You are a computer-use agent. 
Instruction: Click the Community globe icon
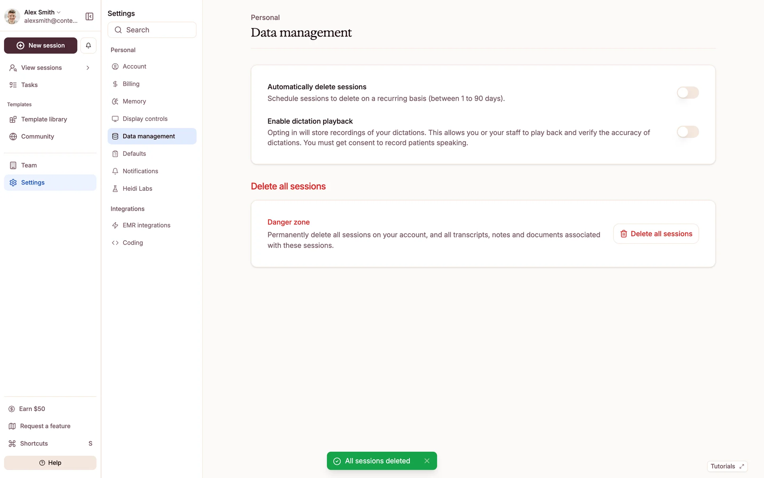tap(13, 136)
